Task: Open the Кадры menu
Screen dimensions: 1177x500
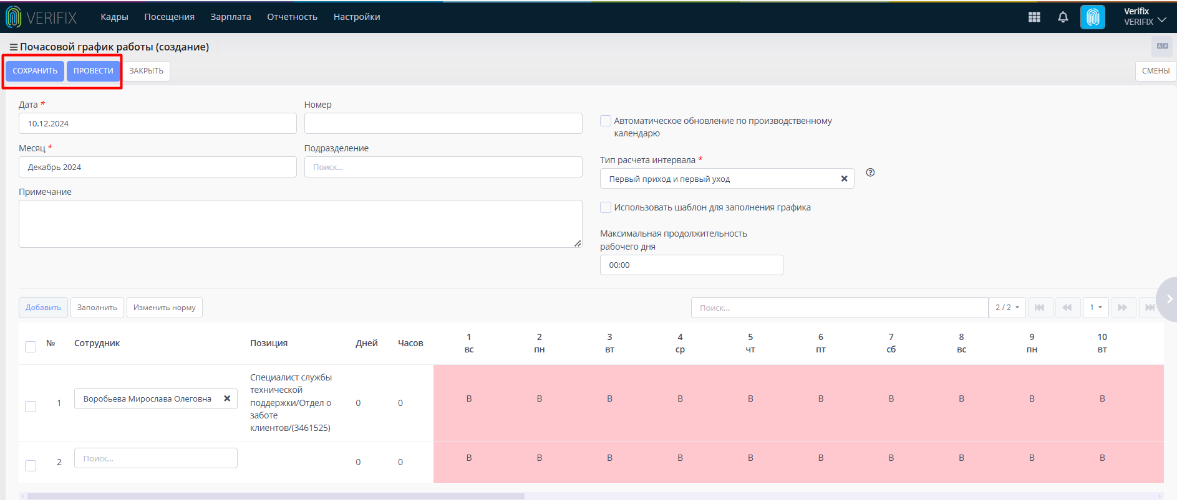Action: point(114,17)
